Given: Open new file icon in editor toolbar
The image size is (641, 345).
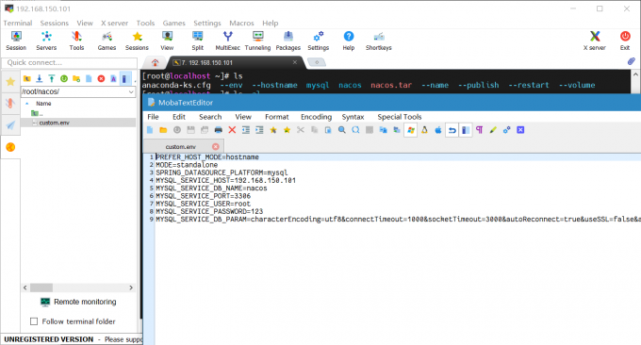Looking at the screenshot, I should 150,130.
